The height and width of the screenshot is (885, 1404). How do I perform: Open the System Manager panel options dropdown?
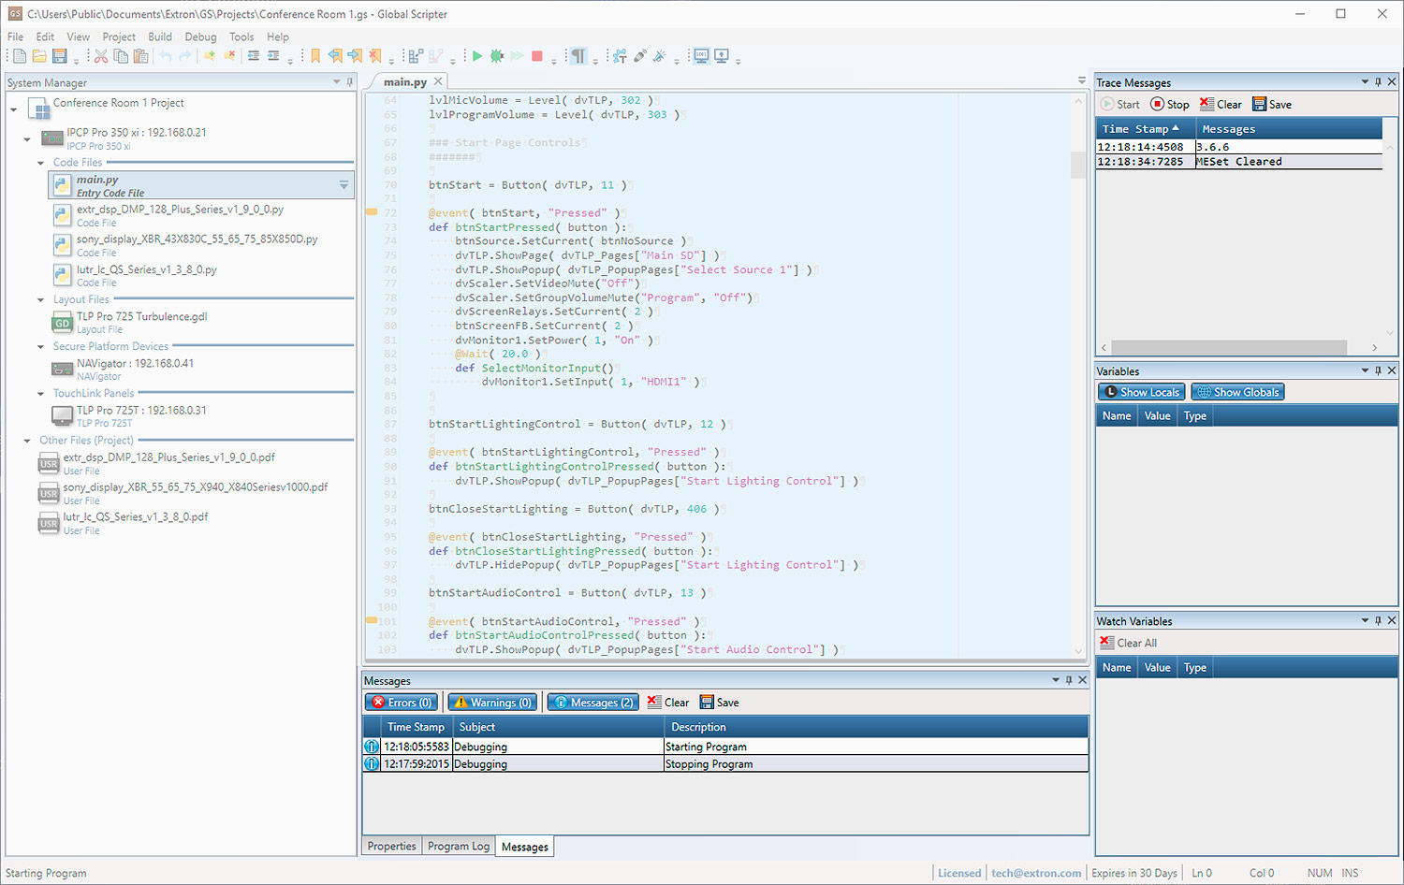pos(337,82)
